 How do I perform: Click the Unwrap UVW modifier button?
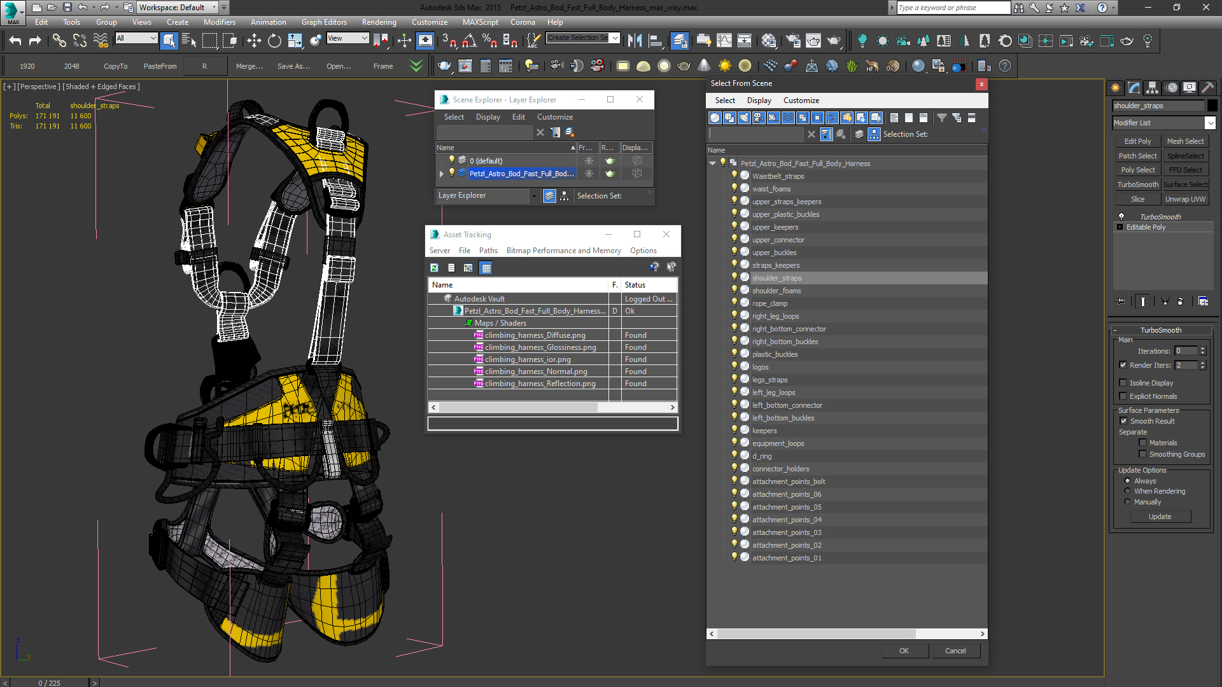click(x=1185, y=199)
